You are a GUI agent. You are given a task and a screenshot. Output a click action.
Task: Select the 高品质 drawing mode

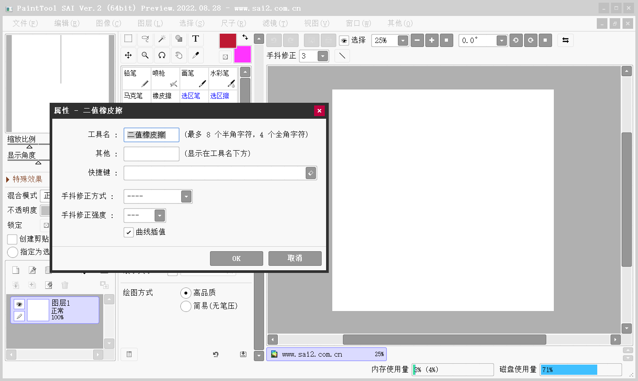point(186,293)
